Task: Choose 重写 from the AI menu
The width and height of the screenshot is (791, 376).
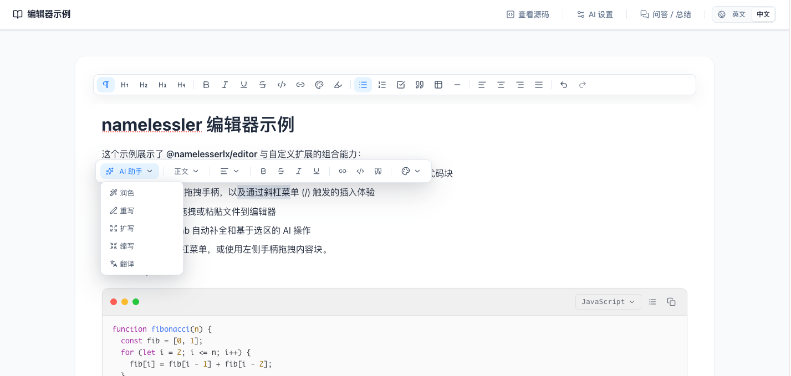Action: pos(142,210)
